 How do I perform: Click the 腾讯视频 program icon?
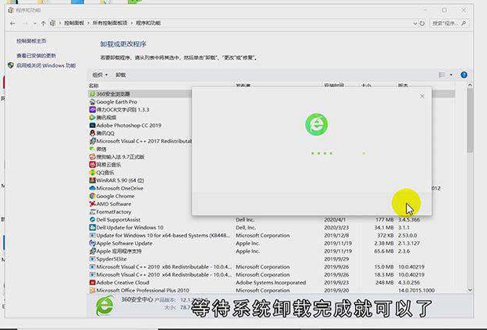click(x=92, y=117)
